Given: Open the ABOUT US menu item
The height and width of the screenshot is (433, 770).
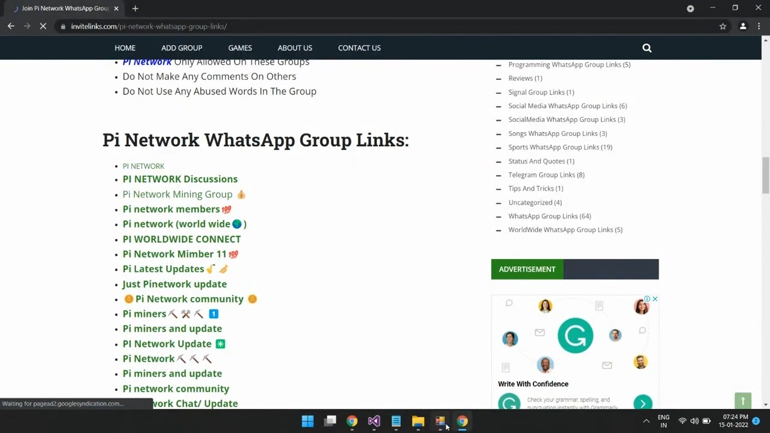Looking at the screenshot, I should click(x=295, y=48).
